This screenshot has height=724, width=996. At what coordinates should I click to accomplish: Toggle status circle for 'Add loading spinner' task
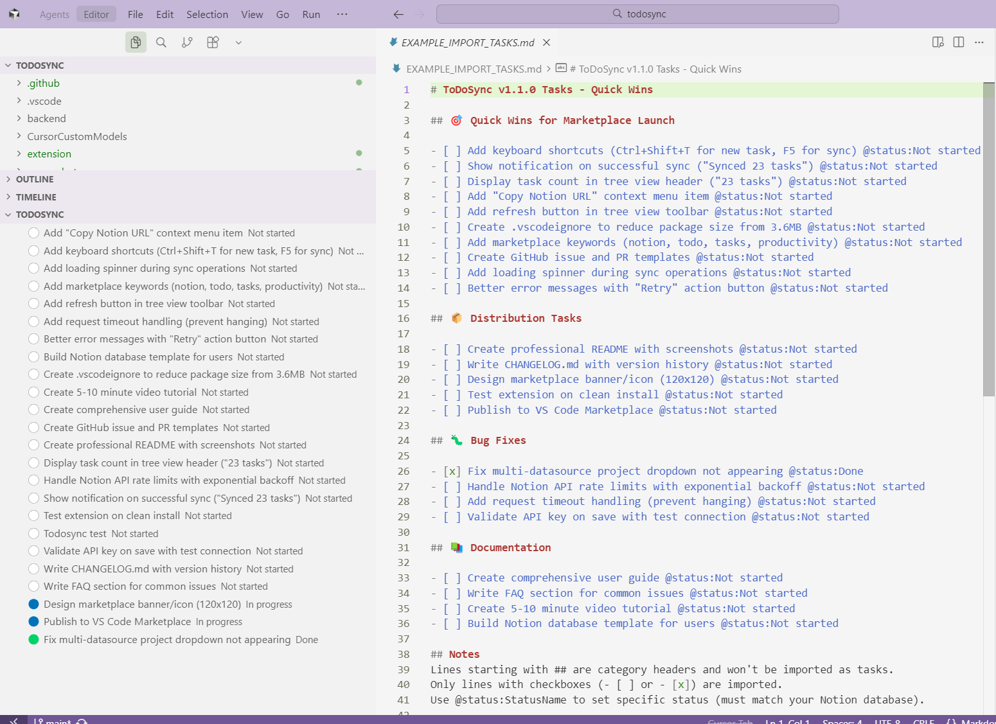point(34,269)
